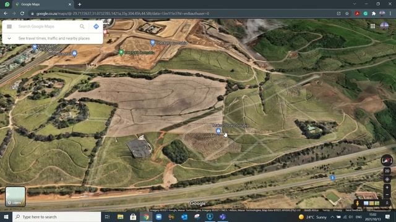Open the red Adobe Acrobat extension
Viewport: 396px width, 222px height.
pyautogui.click(x=357, y=14)
